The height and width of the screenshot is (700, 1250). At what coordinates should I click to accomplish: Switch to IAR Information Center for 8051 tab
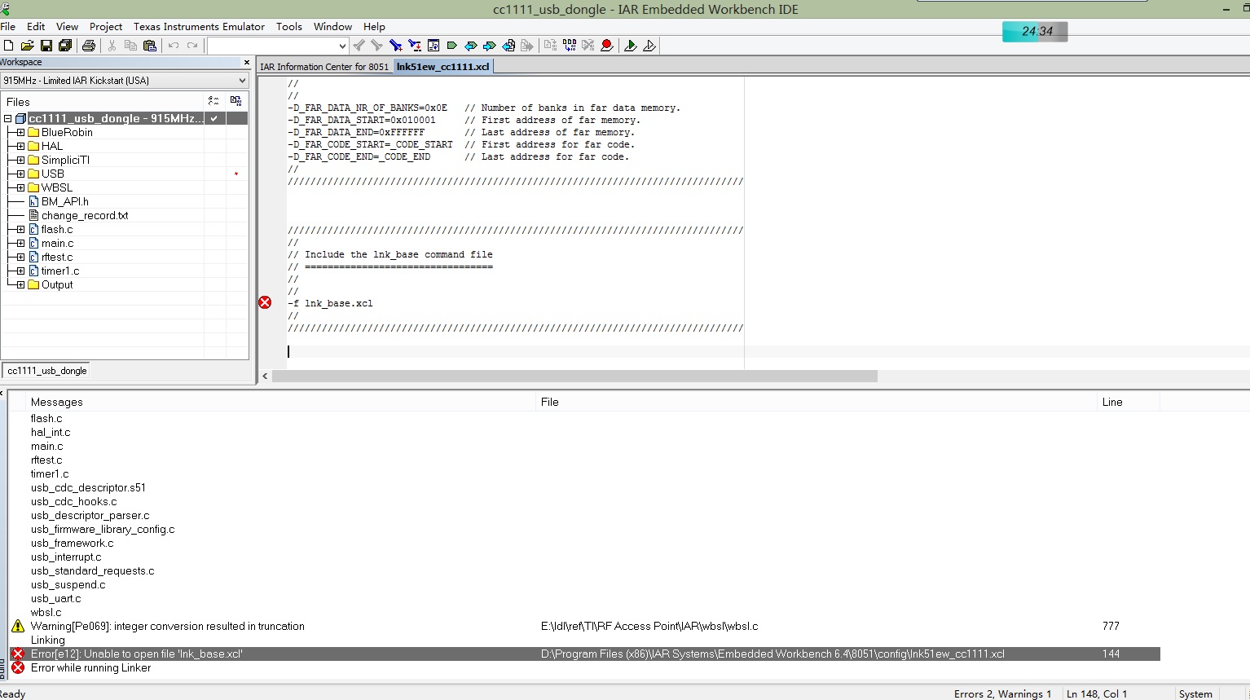pos(324,67)
